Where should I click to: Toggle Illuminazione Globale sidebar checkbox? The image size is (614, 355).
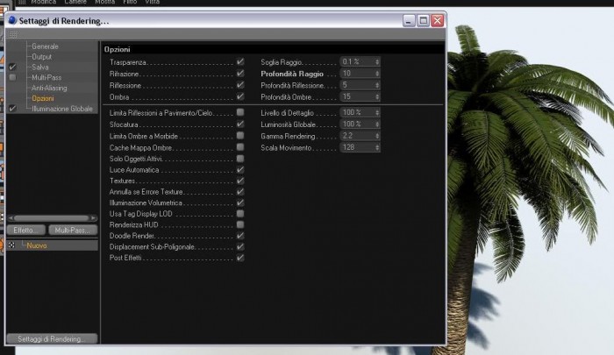coord(12,109)
